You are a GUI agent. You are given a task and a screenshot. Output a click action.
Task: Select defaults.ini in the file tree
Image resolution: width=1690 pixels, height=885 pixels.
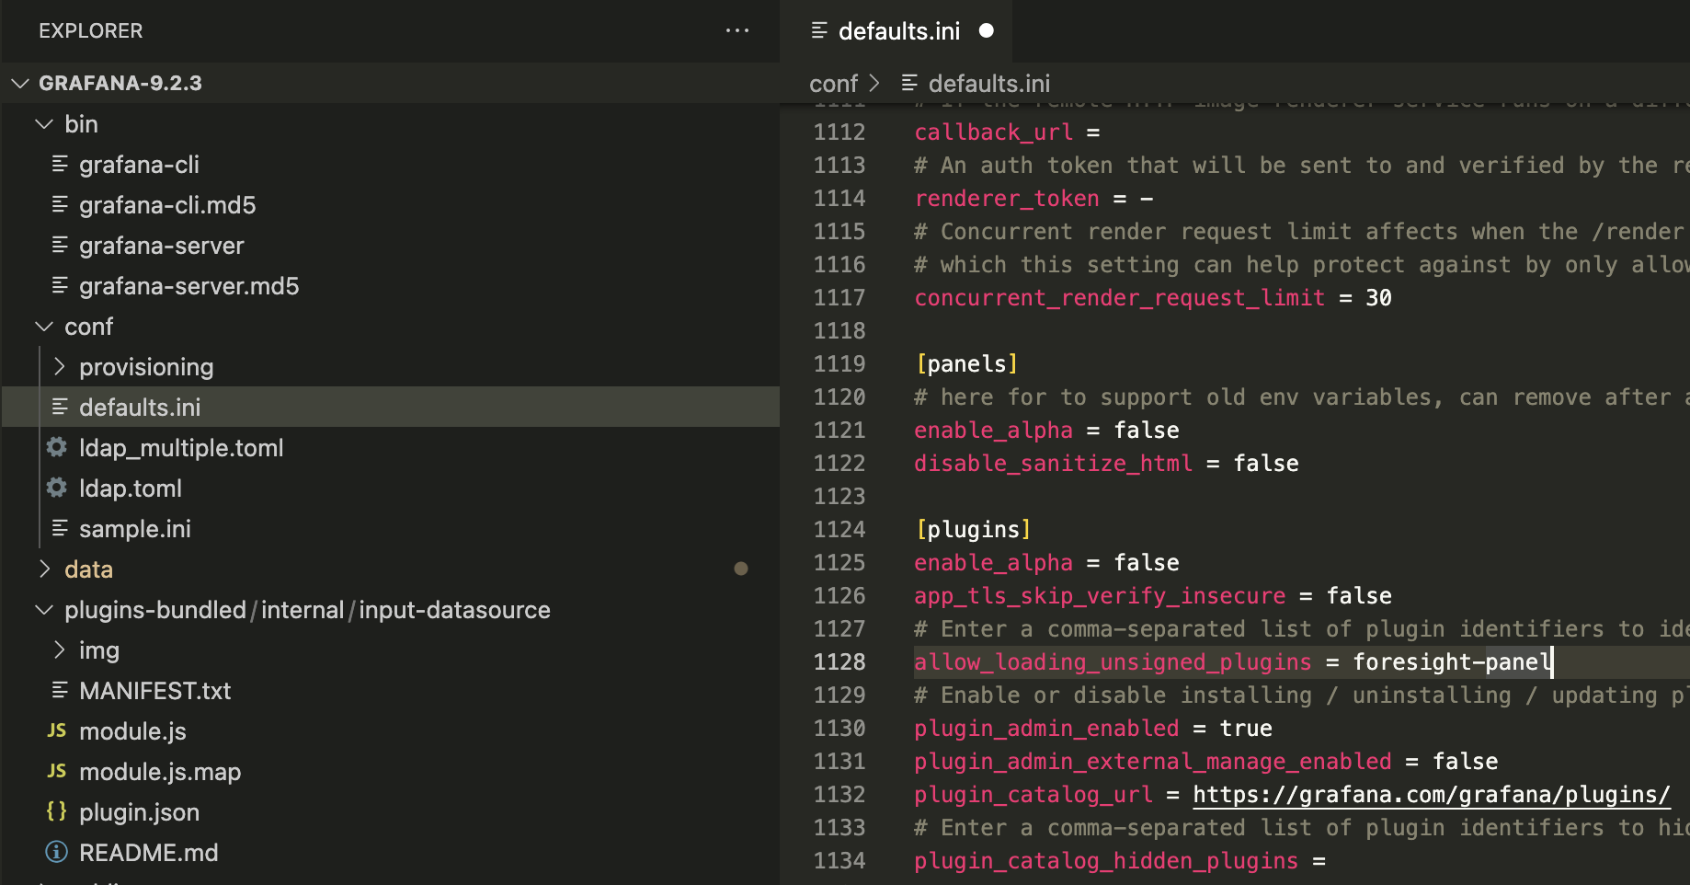click(391, 408)
